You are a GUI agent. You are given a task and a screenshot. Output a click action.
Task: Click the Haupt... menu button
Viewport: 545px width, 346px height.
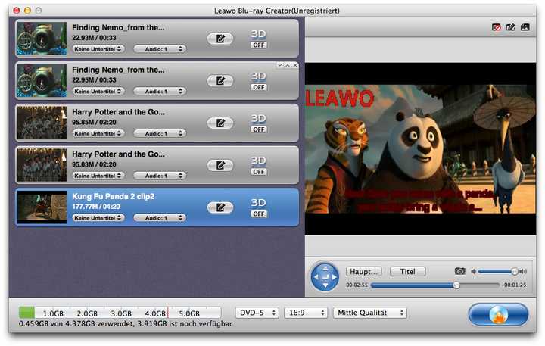tap(363, 272)
